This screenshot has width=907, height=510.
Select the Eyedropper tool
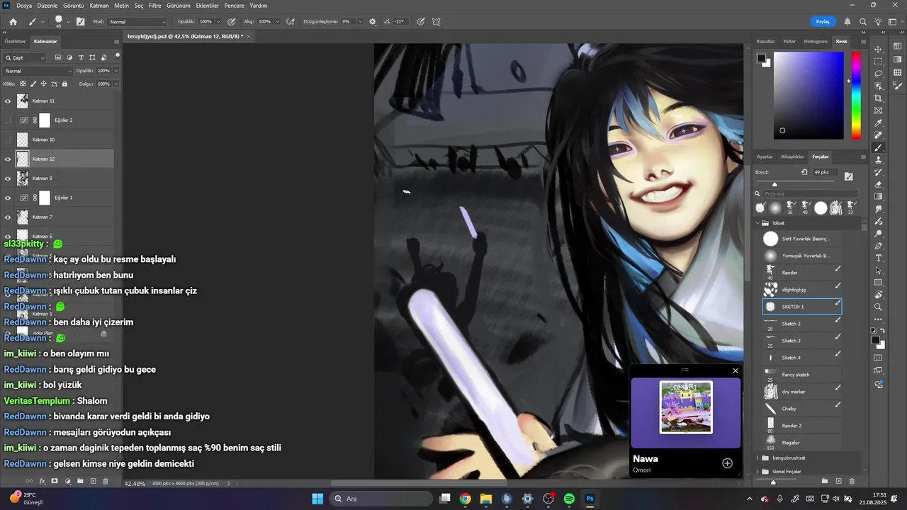[879, 123]
